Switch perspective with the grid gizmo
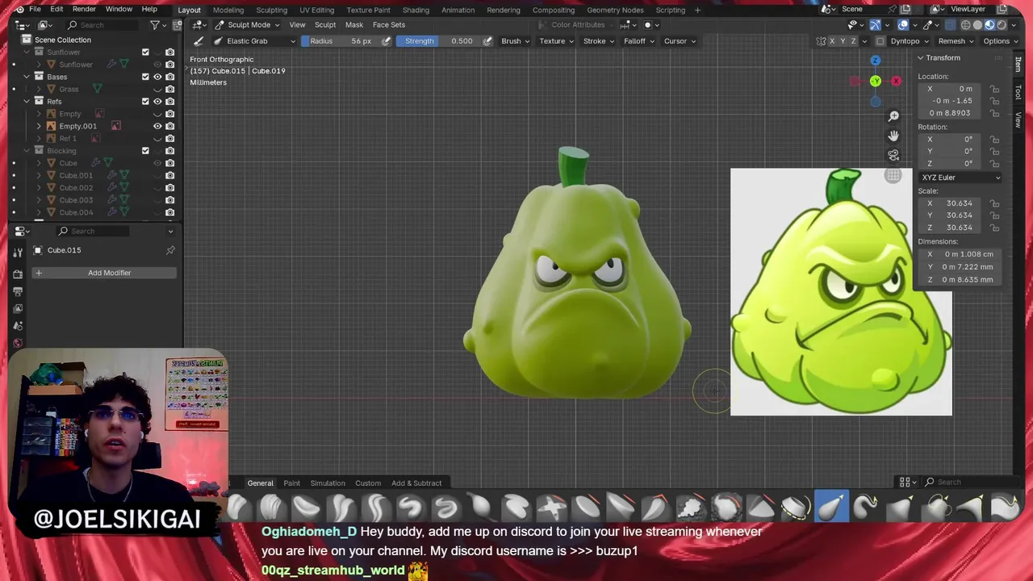 pos(893,175)
